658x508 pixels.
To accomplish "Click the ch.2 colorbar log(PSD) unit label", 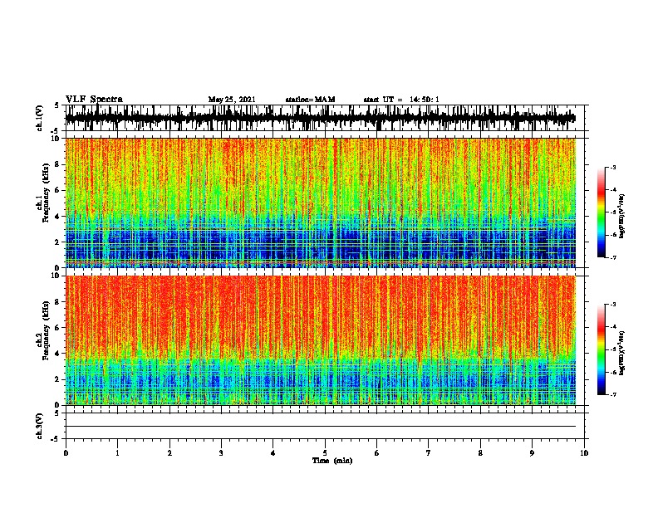I will pyautogui.click(x=622, y=353).
